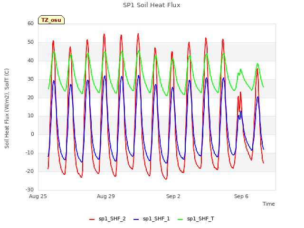This screenshot has height=228, width=304.
Task: Click the Aug 25 x-axis label
Action: coord(38,196)
